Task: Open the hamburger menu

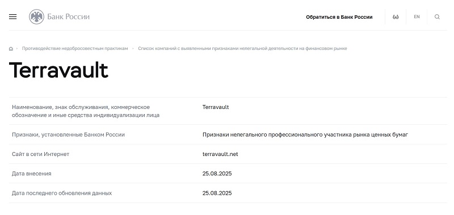Action: pos(12,17)
